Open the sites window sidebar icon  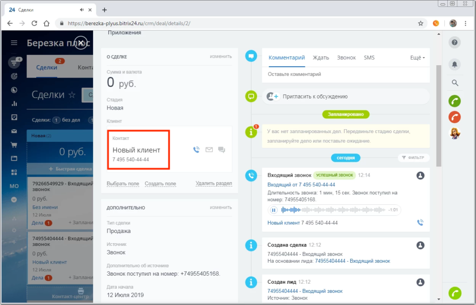14,159
